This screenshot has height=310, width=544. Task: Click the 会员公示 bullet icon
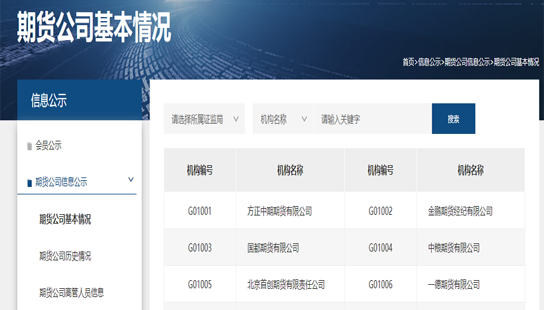pos(29,146)
